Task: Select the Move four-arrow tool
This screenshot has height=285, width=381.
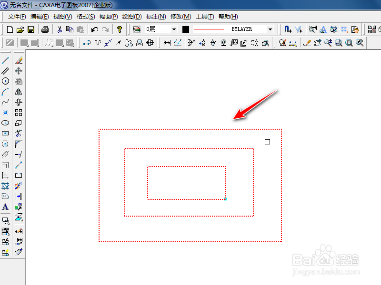Action: click(x=19, y=71)
